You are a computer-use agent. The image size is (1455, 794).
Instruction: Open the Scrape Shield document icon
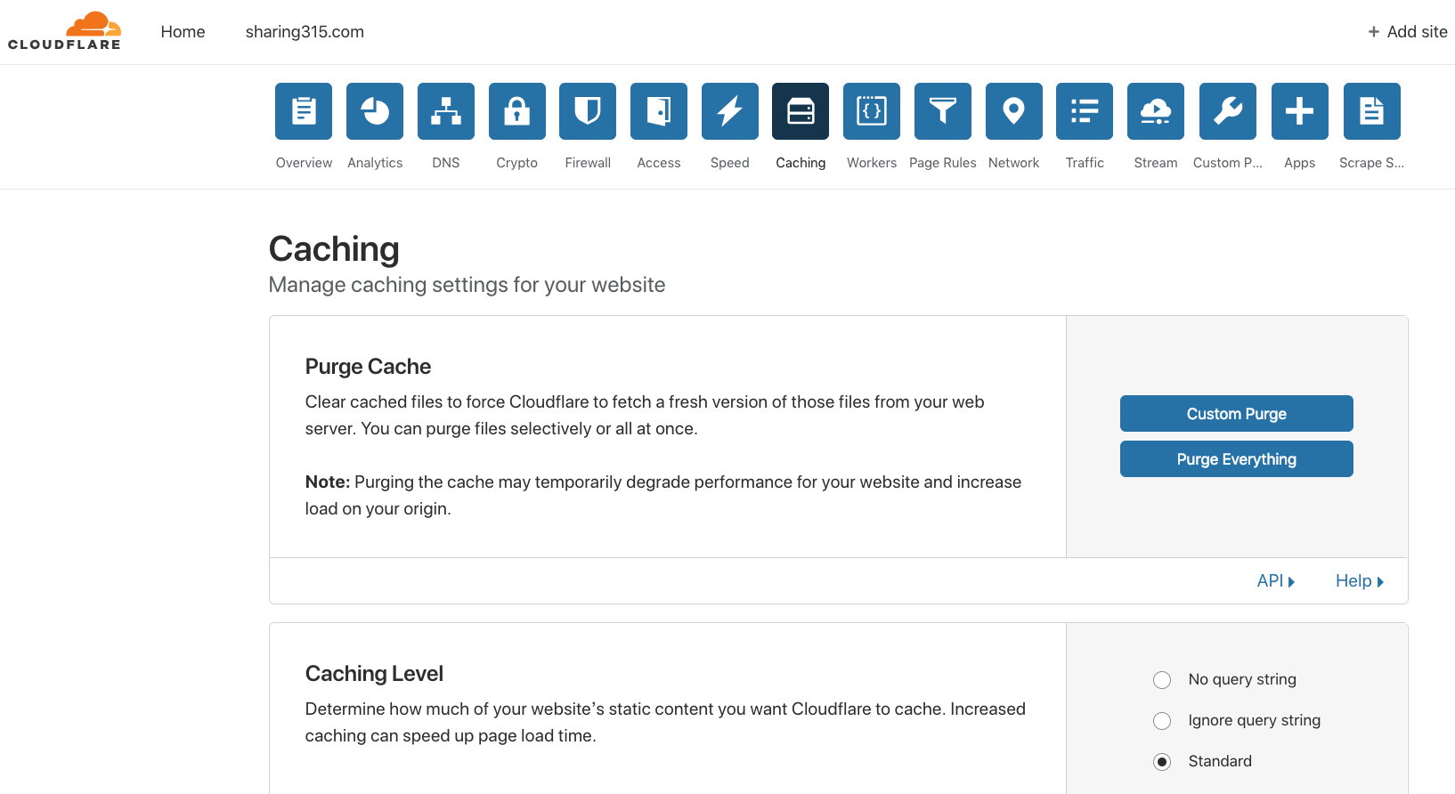click(x=1372, y=111)
